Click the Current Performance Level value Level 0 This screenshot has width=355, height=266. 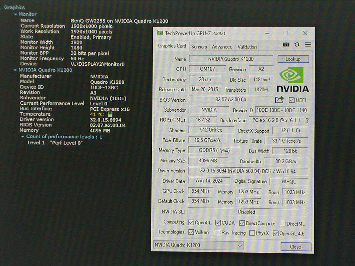pyautogui.click(x=99, y=103)
